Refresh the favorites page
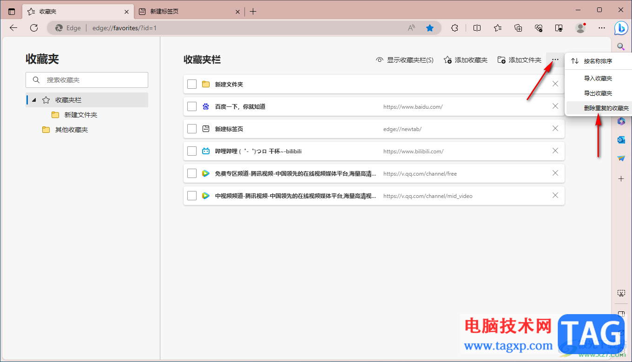Image resolution: width=632 pixels, height=362 pixels. (x=34, y=28)
